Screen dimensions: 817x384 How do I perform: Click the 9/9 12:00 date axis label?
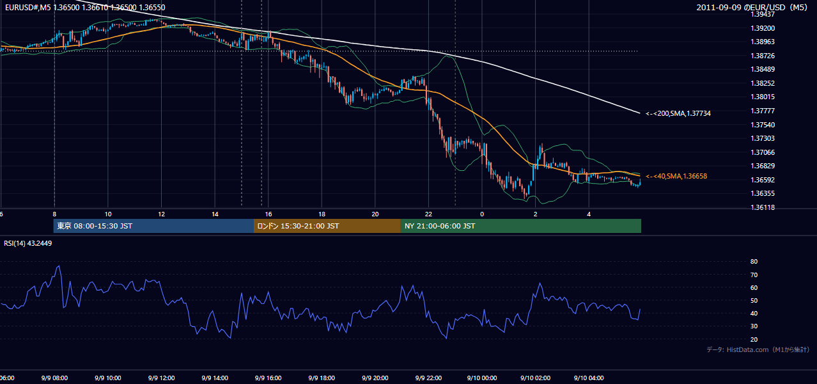click(161, 378)
